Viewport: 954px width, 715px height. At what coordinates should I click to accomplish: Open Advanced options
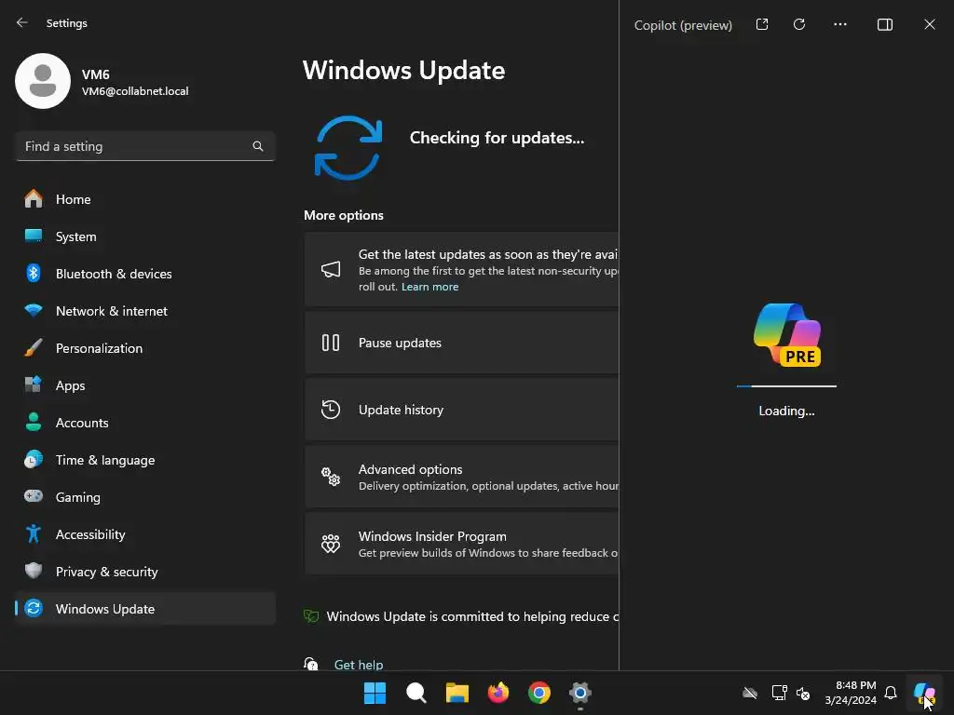click(462, 477)
